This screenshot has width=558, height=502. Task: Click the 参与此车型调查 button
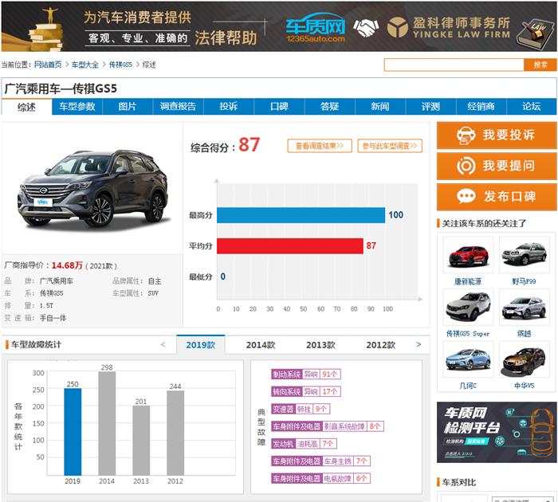coord(390,146)
